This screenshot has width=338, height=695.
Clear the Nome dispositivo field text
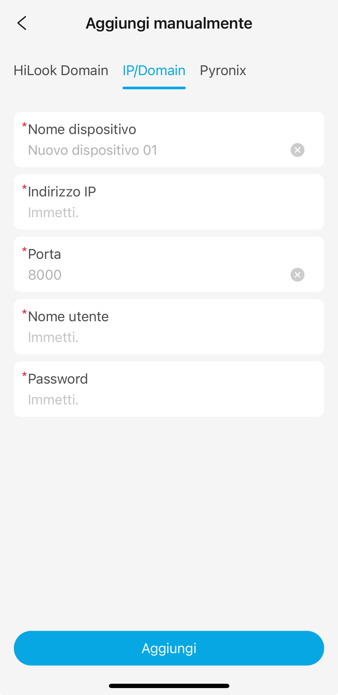(297, 150)
